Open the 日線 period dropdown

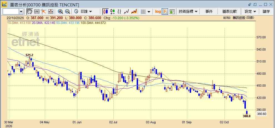[x=86, y=12]
